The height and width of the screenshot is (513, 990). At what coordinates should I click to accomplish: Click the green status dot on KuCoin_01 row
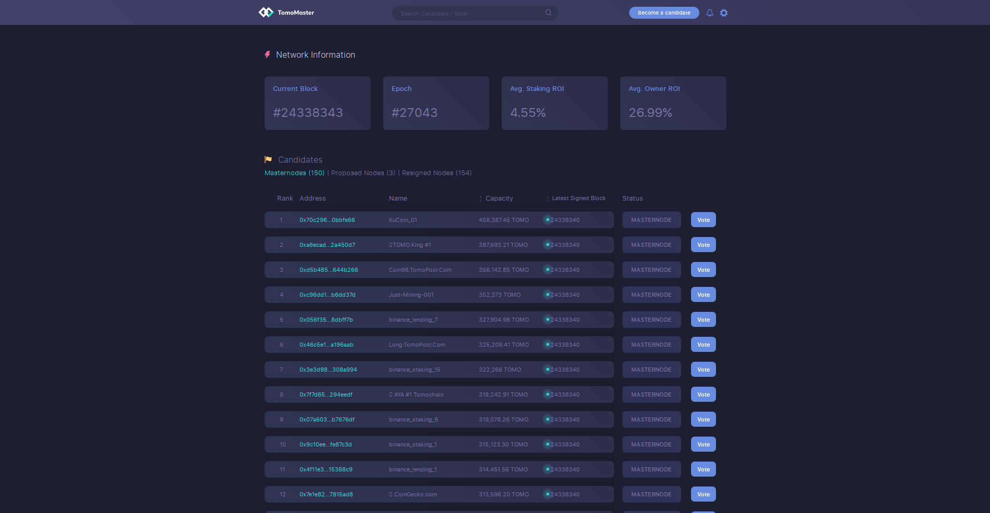click(x=546, y=219)
